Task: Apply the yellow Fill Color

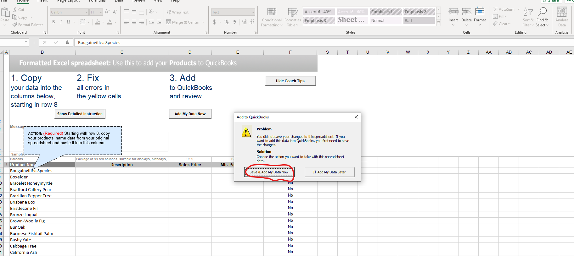Action: [x=98, y=22]
